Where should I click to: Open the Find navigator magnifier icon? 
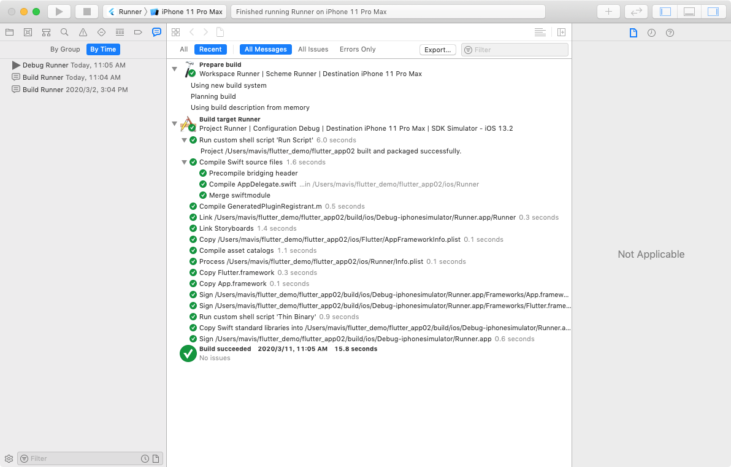click(x=64, y=32)
